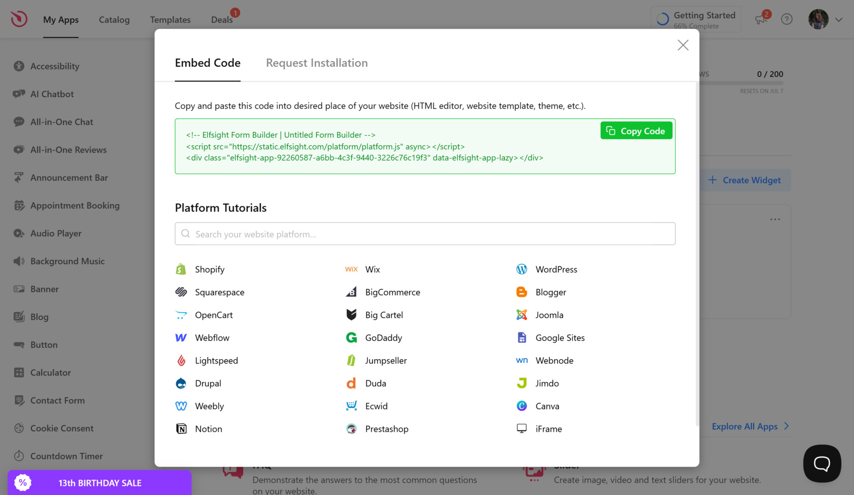Open the live chat support bubble

[822, 463]
